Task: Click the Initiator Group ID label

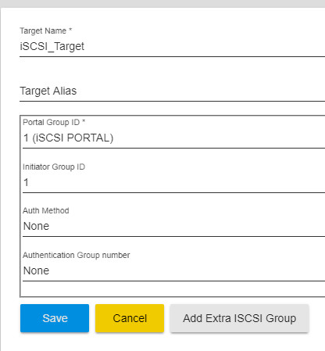Action: 54,167
